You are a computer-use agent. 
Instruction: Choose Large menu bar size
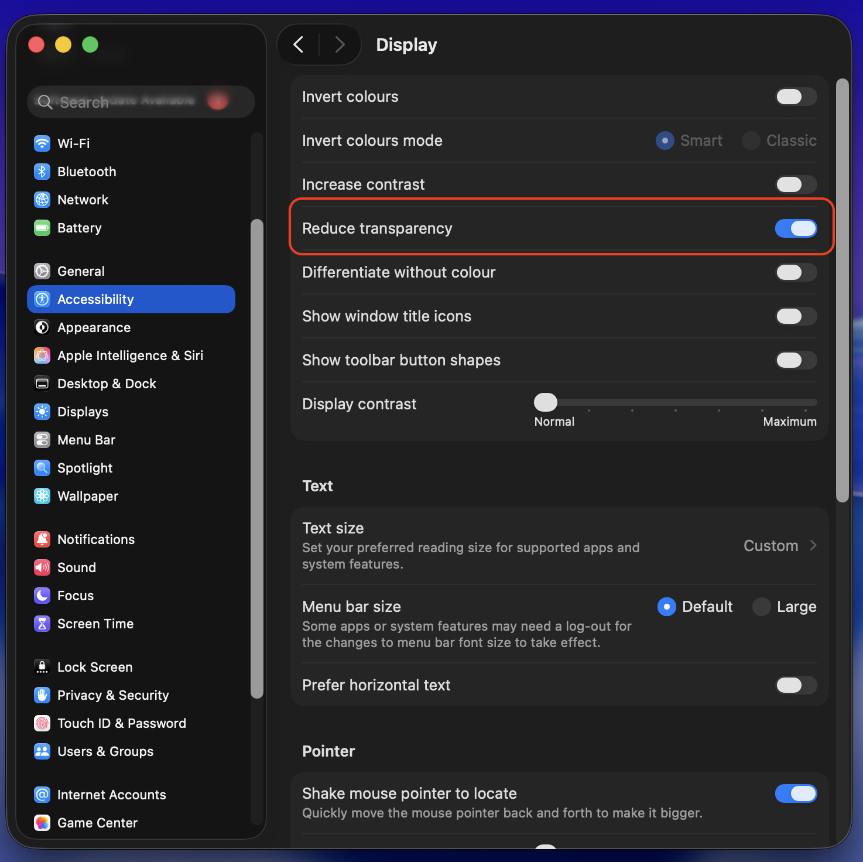coord(761,607)
